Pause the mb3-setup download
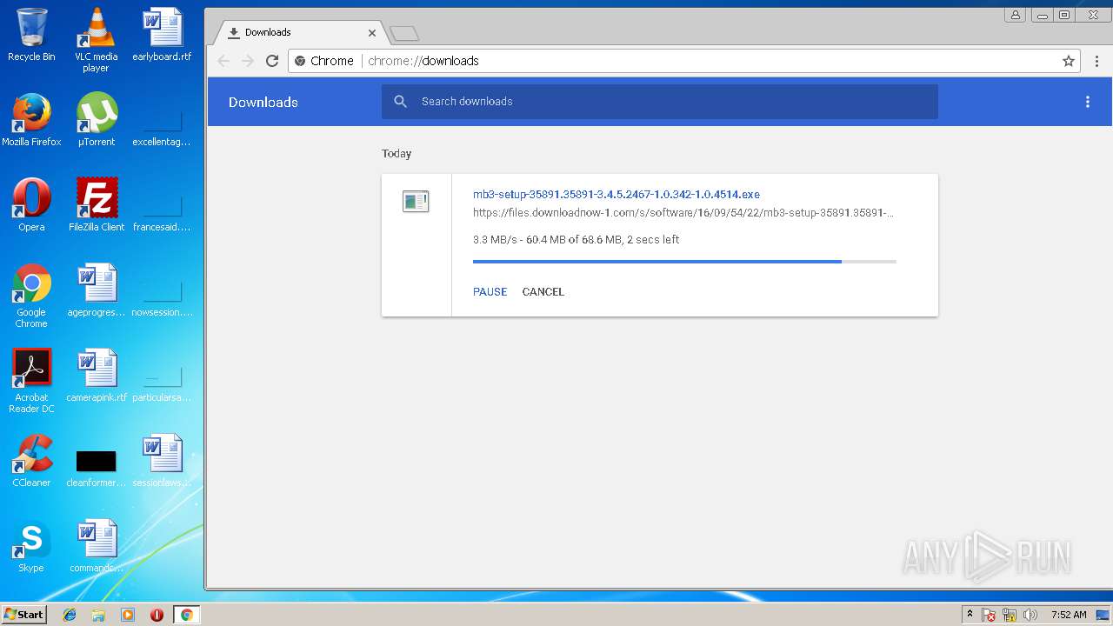 click(490, 292)
